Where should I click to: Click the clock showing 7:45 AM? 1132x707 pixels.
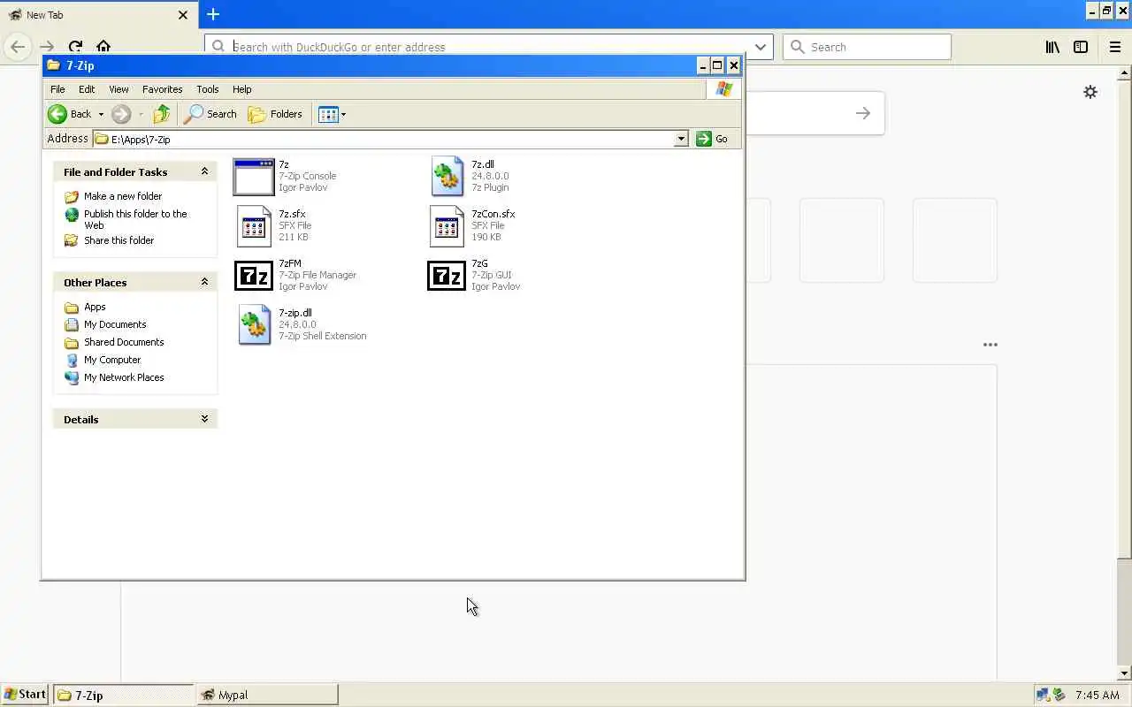(1098, 696)
